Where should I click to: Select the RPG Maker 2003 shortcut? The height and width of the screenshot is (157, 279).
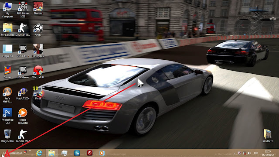click(x=23, y=10)
